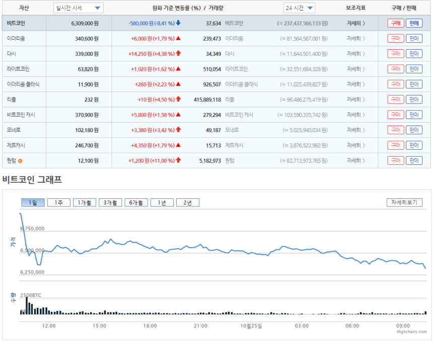This screenshot has width=433, height=341.
Task: Switch the chart to 3개월 range
Action: [x=110, y=203]
